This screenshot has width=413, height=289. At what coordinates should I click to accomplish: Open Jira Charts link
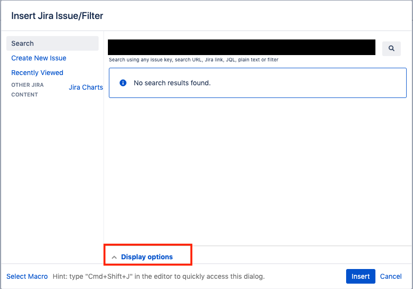click(86, 87)
